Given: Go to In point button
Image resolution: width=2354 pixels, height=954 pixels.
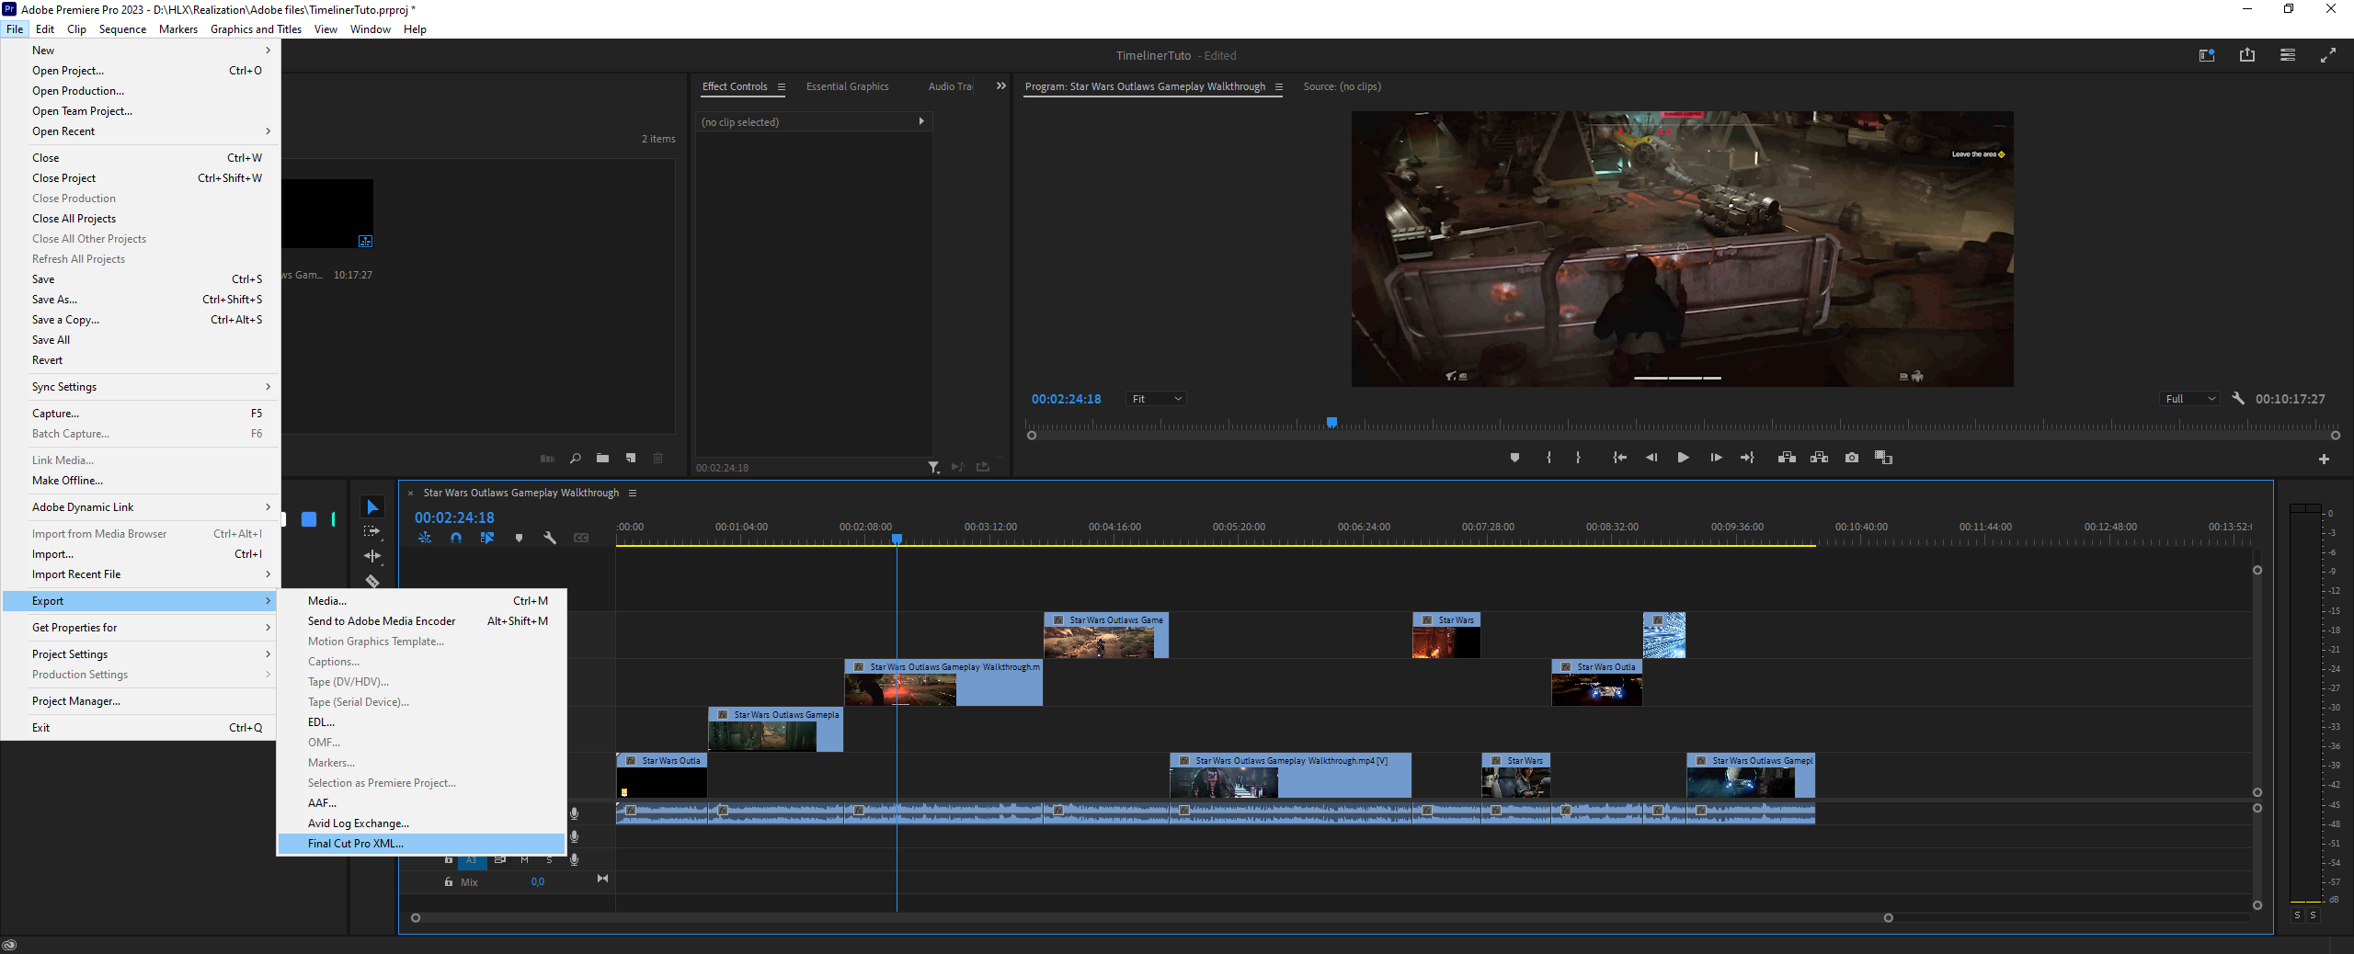Looking at the screenshot, I should [1619, 458].
